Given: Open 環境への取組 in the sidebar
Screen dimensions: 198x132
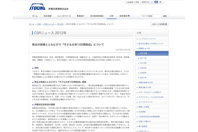Looking at the screenshot, I should coord(152,107).
